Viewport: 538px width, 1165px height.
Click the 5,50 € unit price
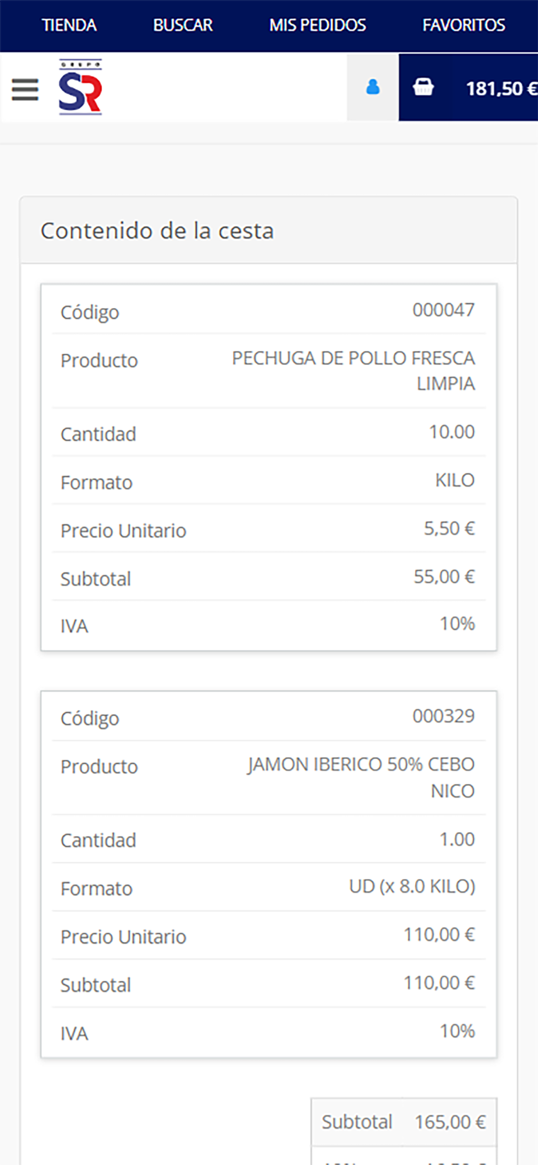click(x=449, y=528)
